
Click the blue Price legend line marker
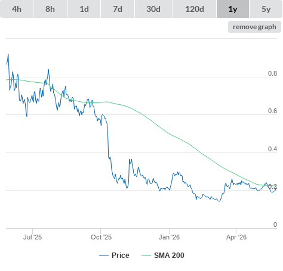tap(104, 256)
